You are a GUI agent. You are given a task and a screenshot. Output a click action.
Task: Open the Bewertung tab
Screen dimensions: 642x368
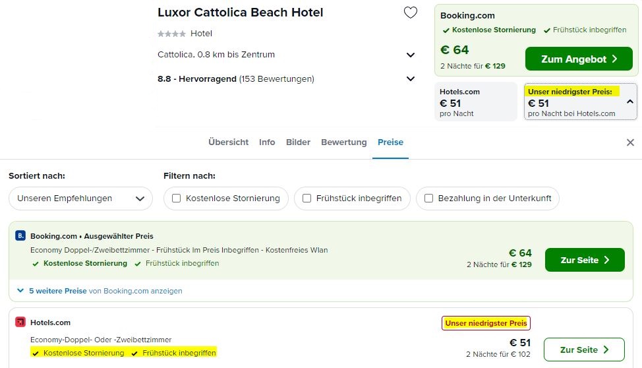click(x=344, y=142)
